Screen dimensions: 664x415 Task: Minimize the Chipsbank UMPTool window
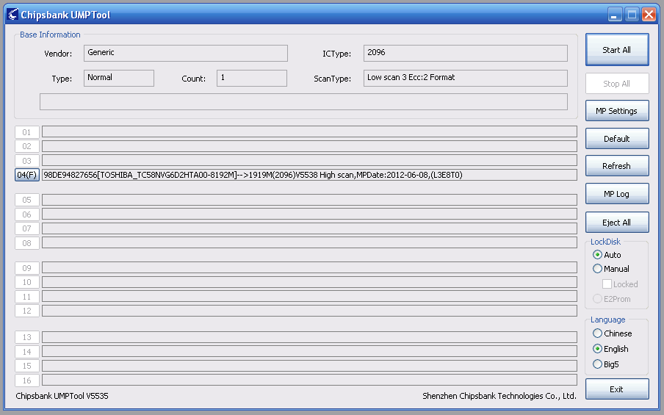point(615,15)
